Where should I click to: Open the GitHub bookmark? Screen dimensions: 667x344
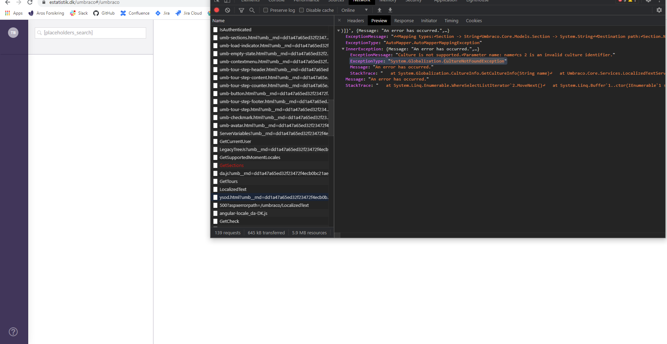tap(104, 13)
